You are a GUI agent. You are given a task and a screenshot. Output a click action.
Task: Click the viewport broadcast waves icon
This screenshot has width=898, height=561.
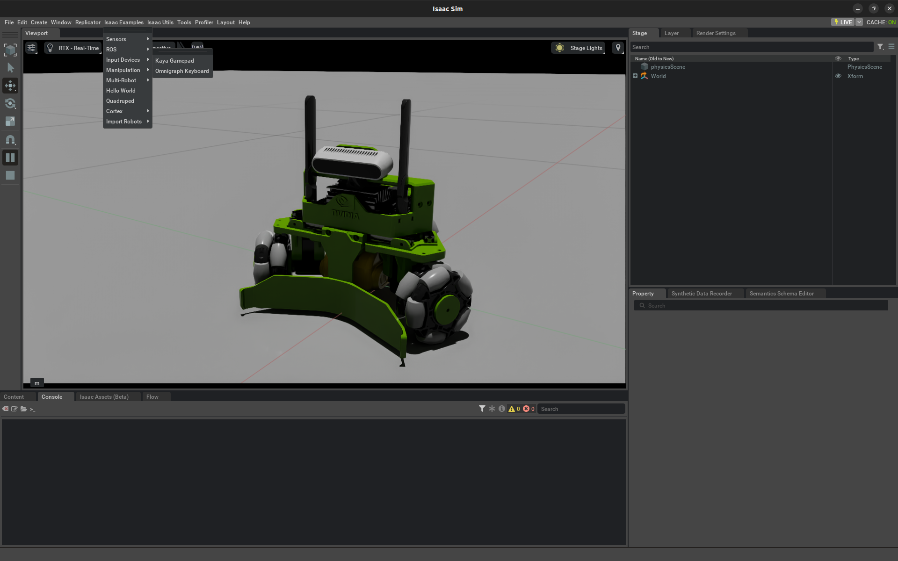pyautogui.click(x=197, y=47)
